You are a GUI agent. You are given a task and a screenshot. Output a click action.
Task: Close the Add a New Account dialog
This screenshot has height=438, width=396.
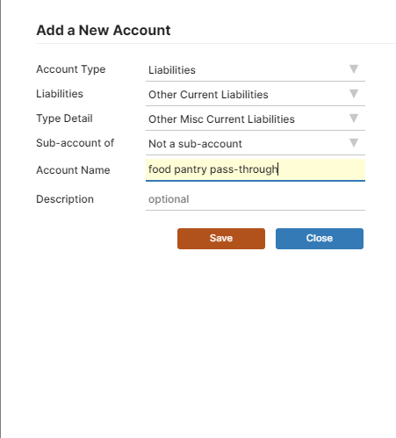point(320,239)
